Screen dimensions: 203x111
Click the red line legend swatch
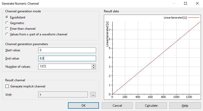pyautogui.click(x=193, y=18)
